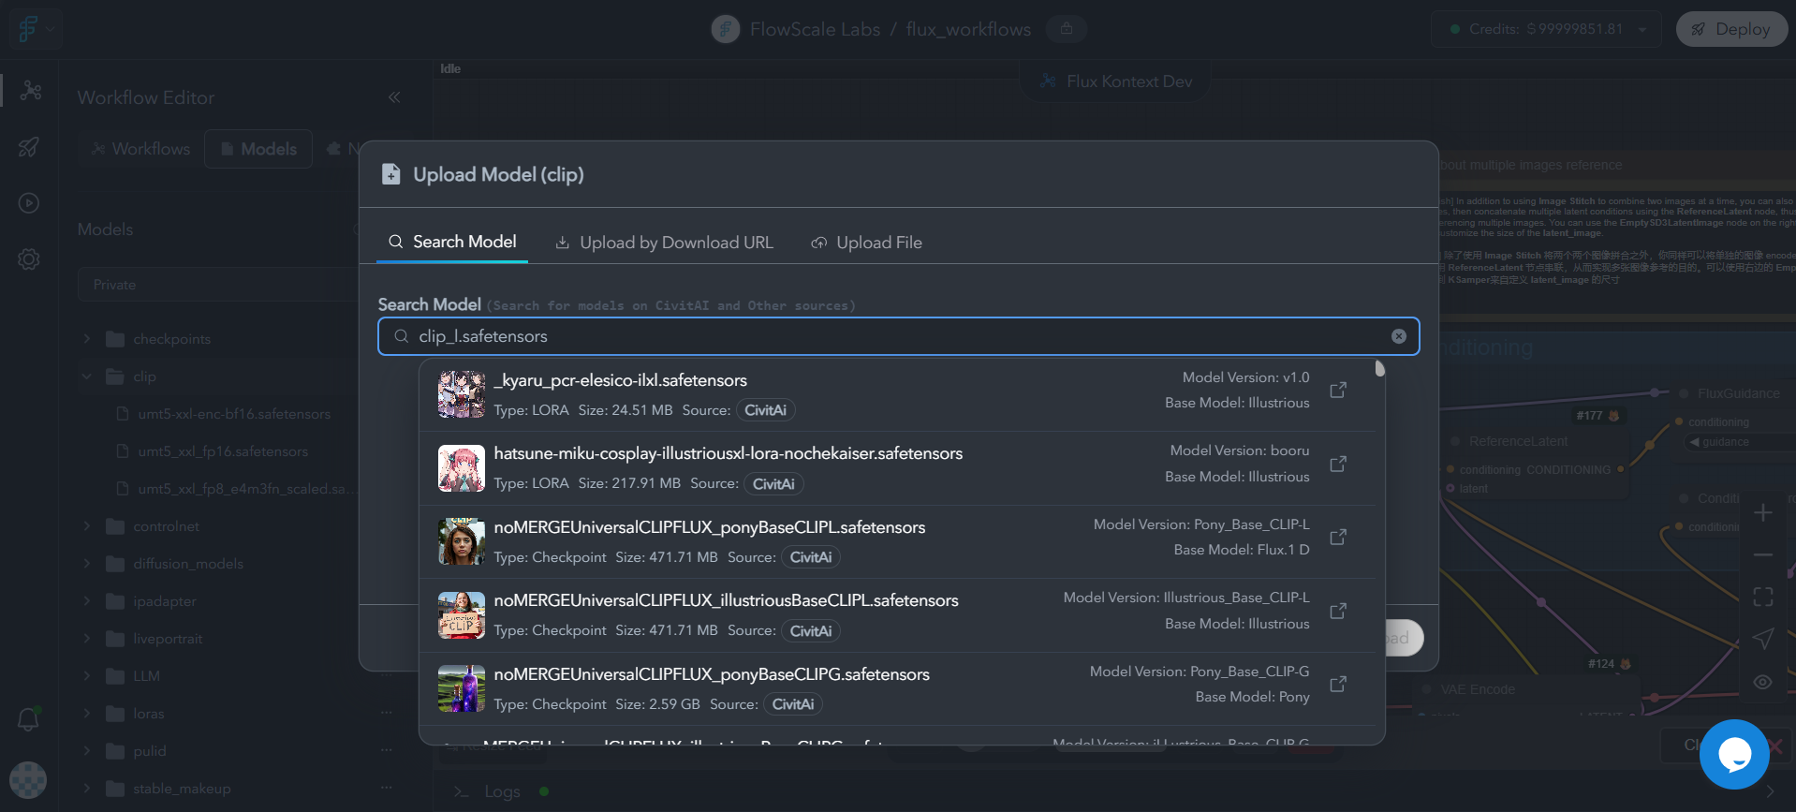1796x812 pixels.
Task: Click the canvas locate arrow icon
Action: pos(1762,639)
